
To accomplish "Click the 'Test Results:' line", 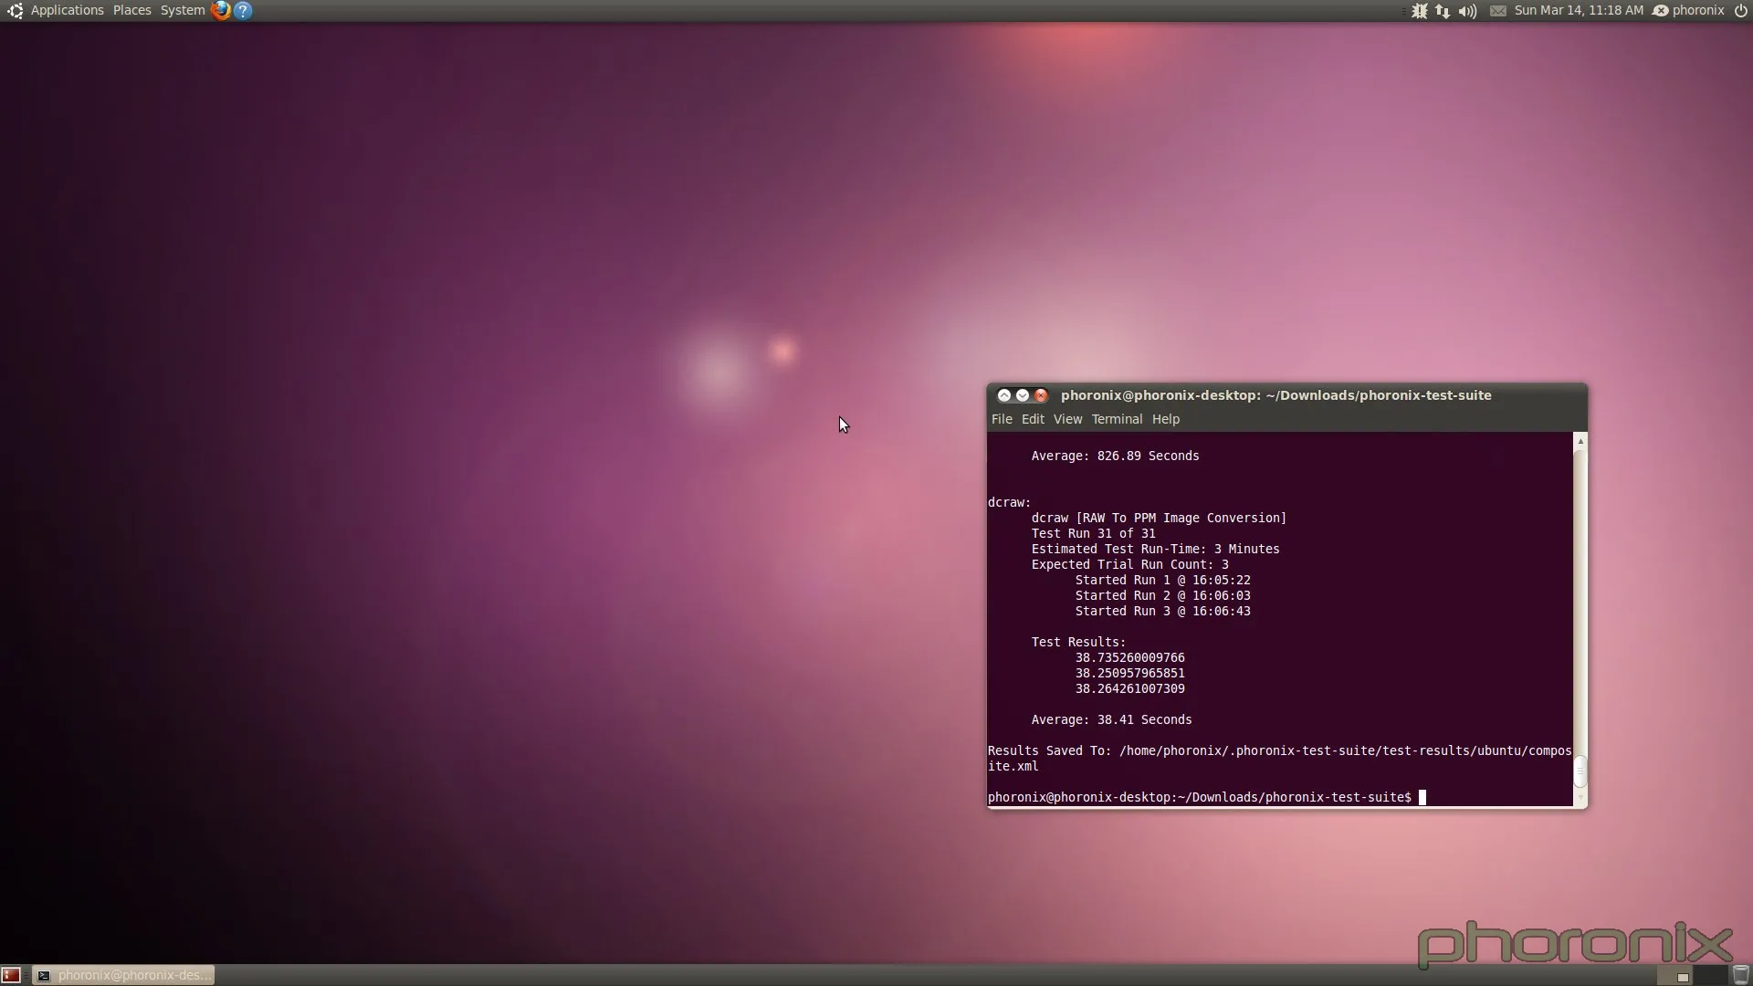I will 1078,642.
